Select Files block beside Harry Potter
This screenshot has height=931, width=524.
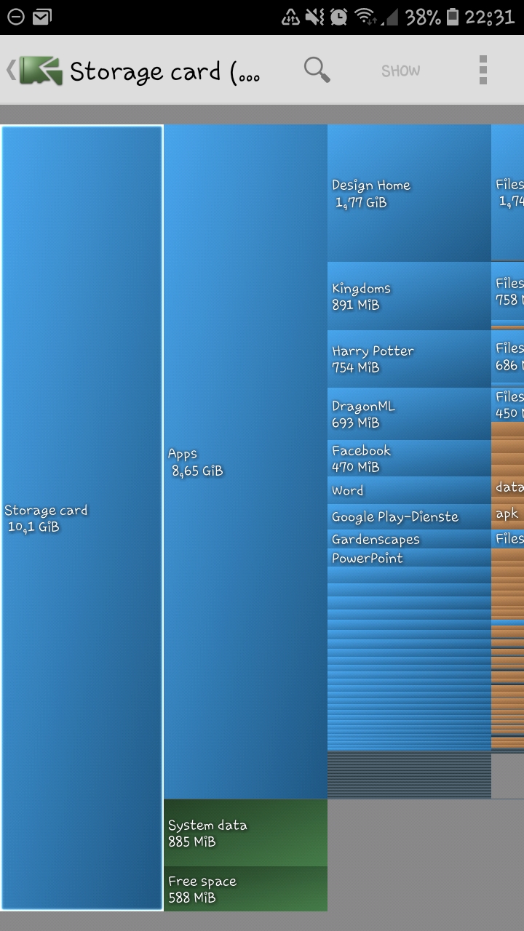[508, 357]
